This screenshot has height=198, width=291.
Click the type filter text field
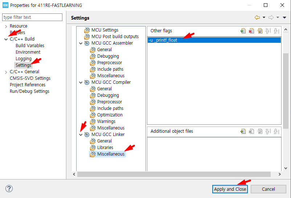pos(32,17)
